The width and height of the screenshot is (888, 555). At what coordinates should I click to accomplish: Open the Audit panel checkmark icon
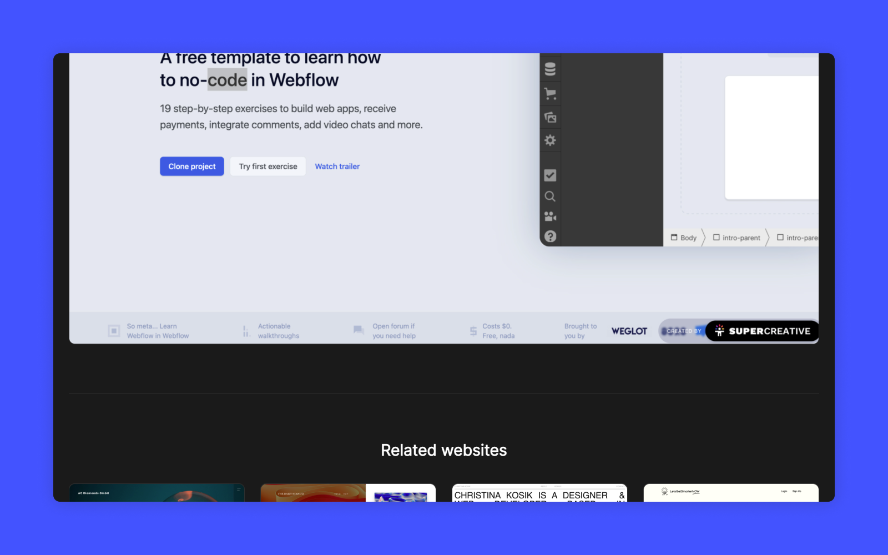tap(550, 175)
